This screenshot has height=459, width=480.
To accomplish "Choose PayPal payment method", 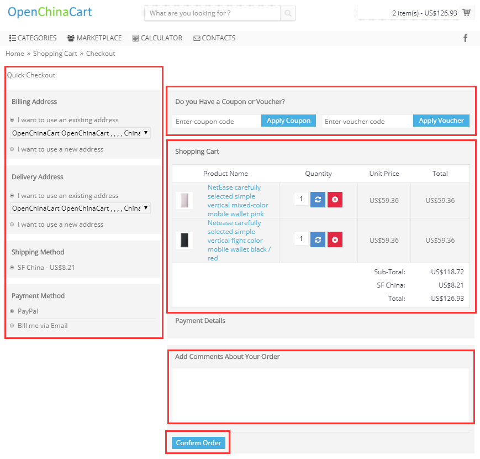I will 12,311.
